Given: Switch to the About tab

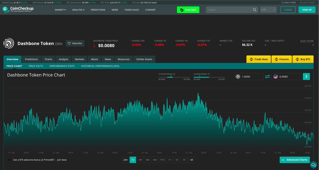Looking at the screenshot, I should (94, 59).
